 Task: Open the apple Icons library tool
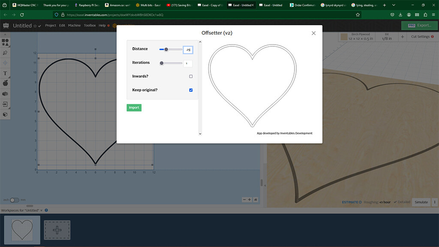[5, 83]
